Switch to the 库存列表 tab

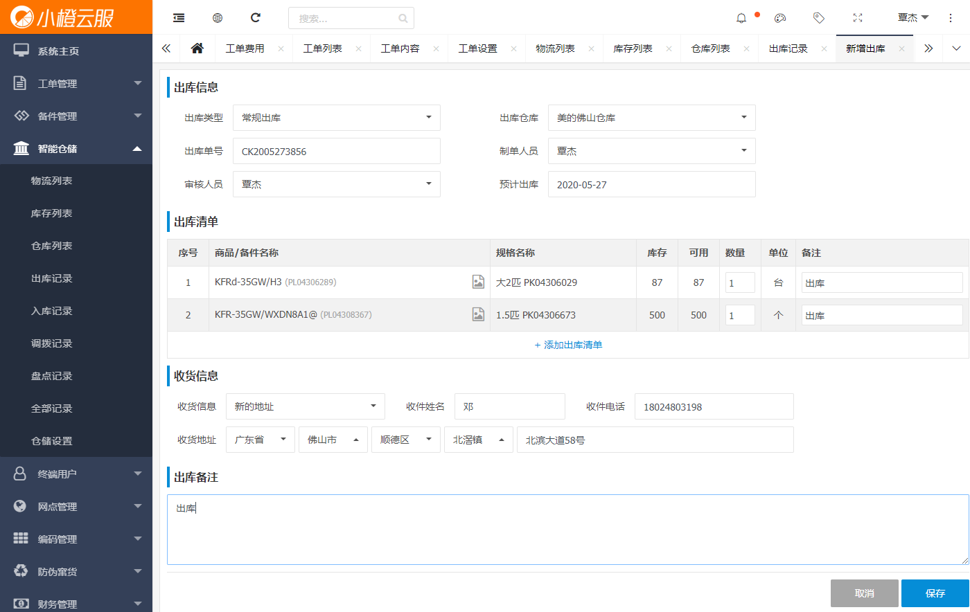[x=633, y=48]
